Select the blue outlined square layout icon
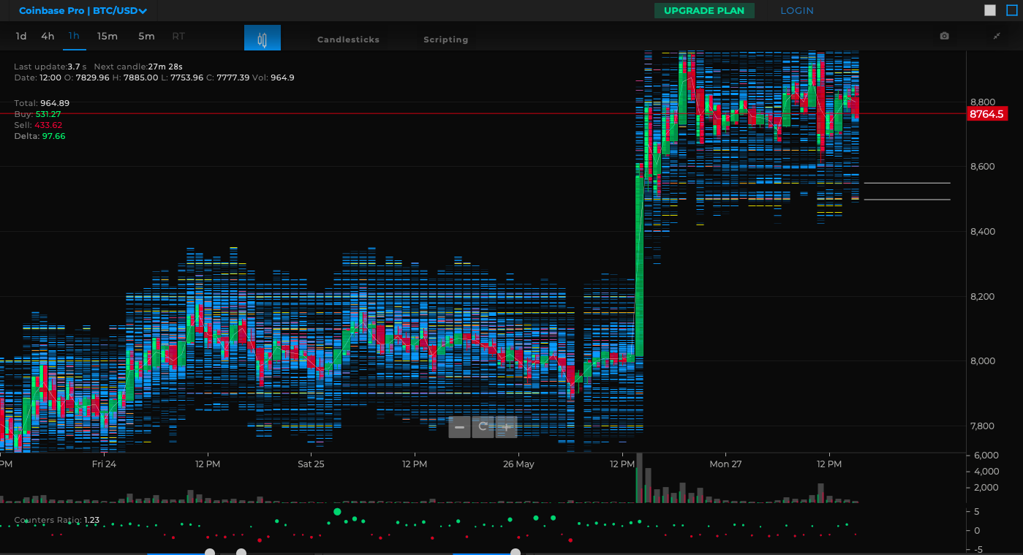1023x555 pixels. [1011, 10]
